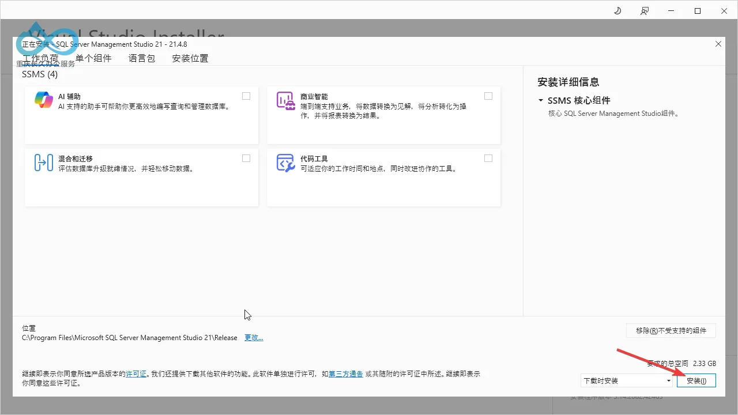Switch to the 单个组件 tab
The height and width of the screenshot is (415, 738).
click(93, 58)
